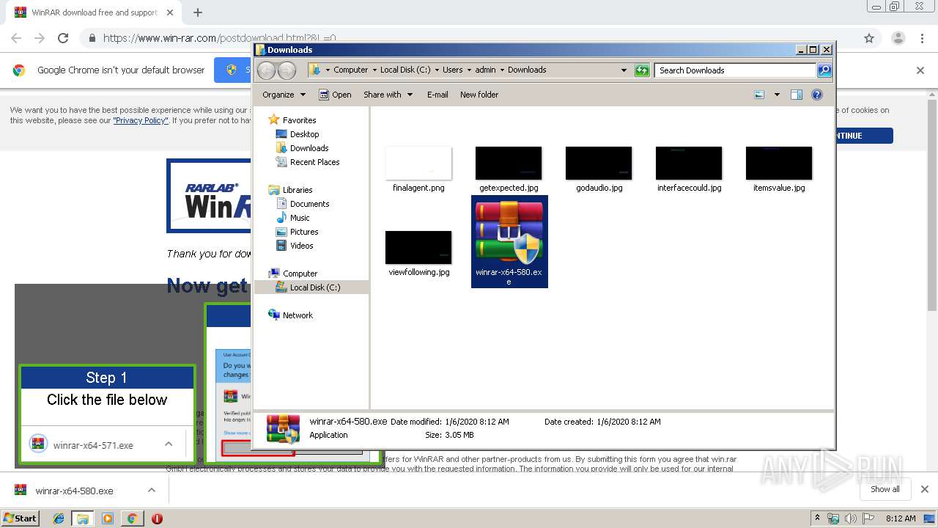Click the green refresh button in Explorer

642,70
